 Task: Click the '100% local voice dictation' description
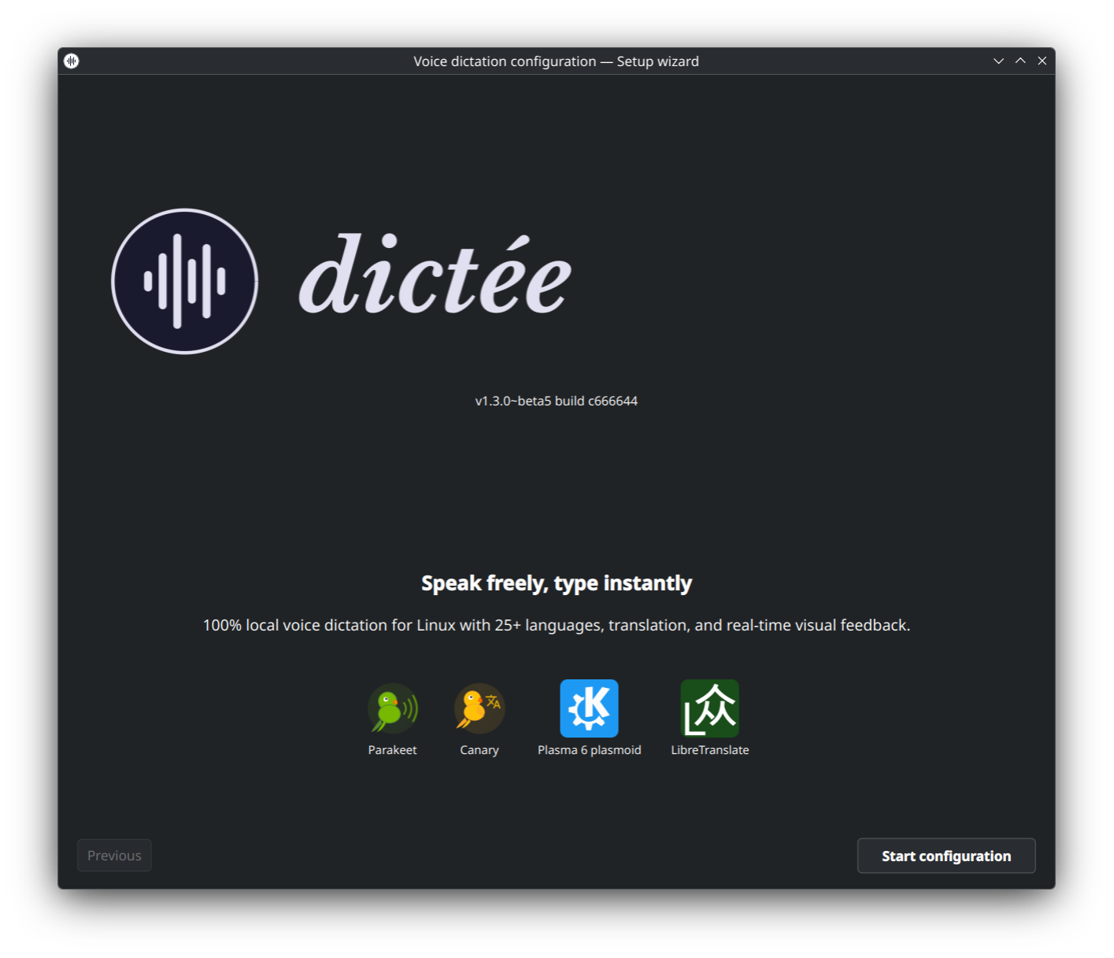[x=557, y=625]
